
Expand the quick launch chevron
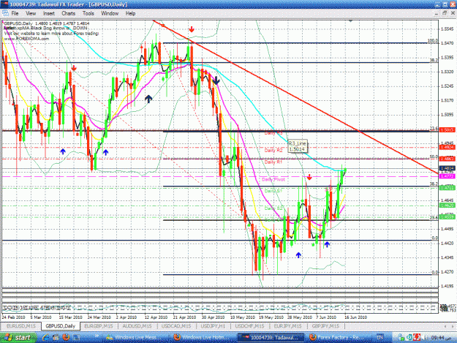(x=96, y=336)
